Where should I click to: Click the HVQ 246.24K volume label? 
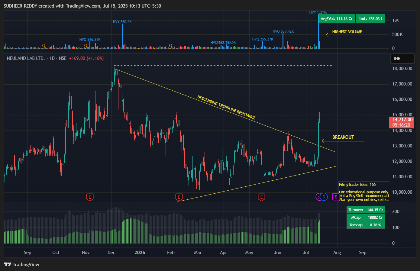(x=90, y=40)
